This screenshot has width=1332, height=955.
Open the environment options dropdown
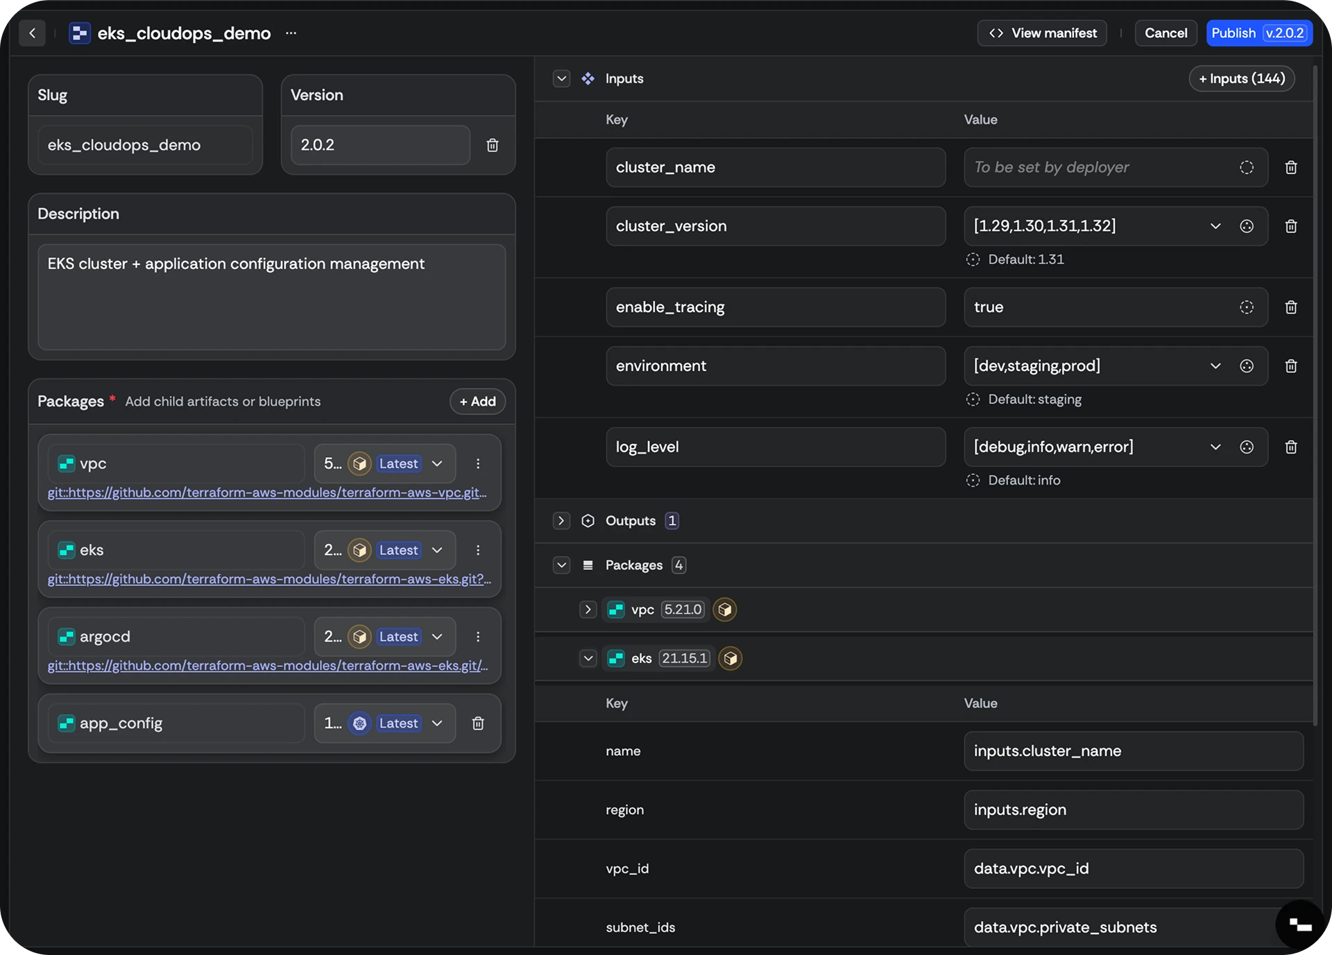click(1215, 366)
